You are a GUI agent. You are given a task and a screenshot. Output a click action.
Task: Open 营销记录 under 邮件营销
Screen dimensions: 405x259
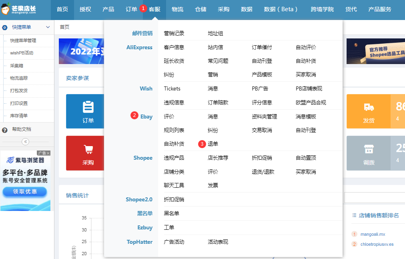pos(174,33)
